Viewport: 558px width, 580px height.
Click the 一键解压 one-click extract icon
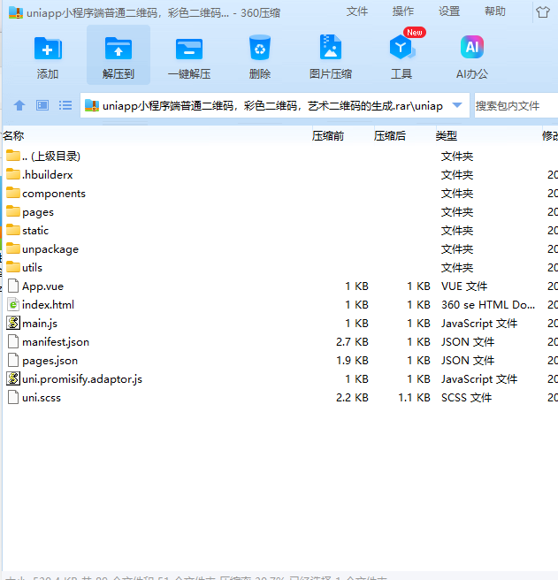click(x=189, y=50)
